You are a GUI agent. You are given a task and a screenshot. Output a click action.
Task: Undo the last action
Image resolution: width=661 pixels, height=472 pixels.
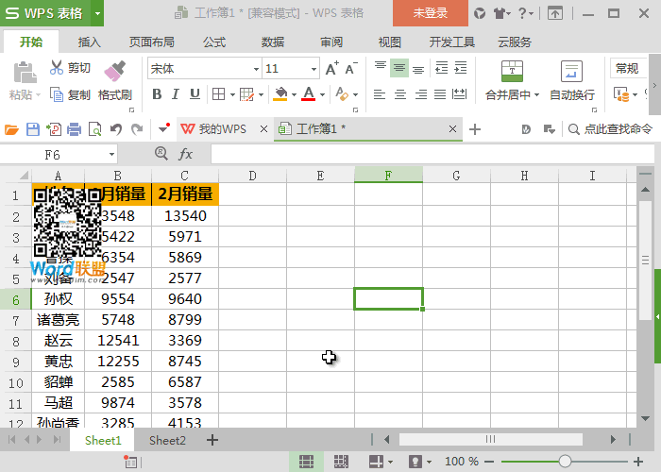116,129
